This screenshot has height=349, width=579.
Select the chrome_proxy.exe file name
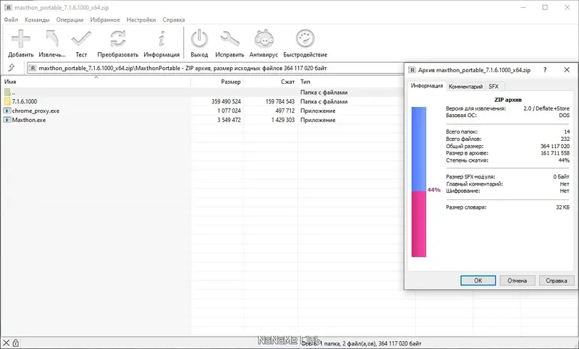pos(35,111)
